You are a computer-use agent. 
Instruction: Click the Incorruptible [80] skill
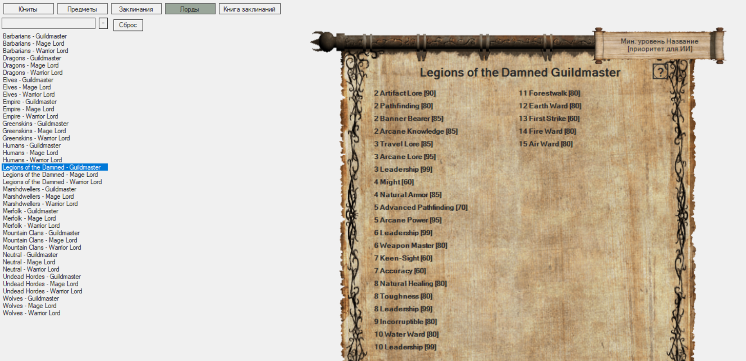click(x=406, y=322)
